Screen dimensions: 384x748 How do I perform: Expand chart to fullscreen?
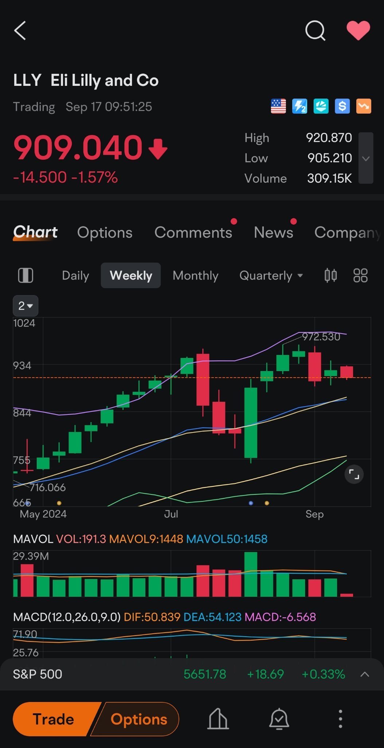pyautogui.click(x=354, y=474)
